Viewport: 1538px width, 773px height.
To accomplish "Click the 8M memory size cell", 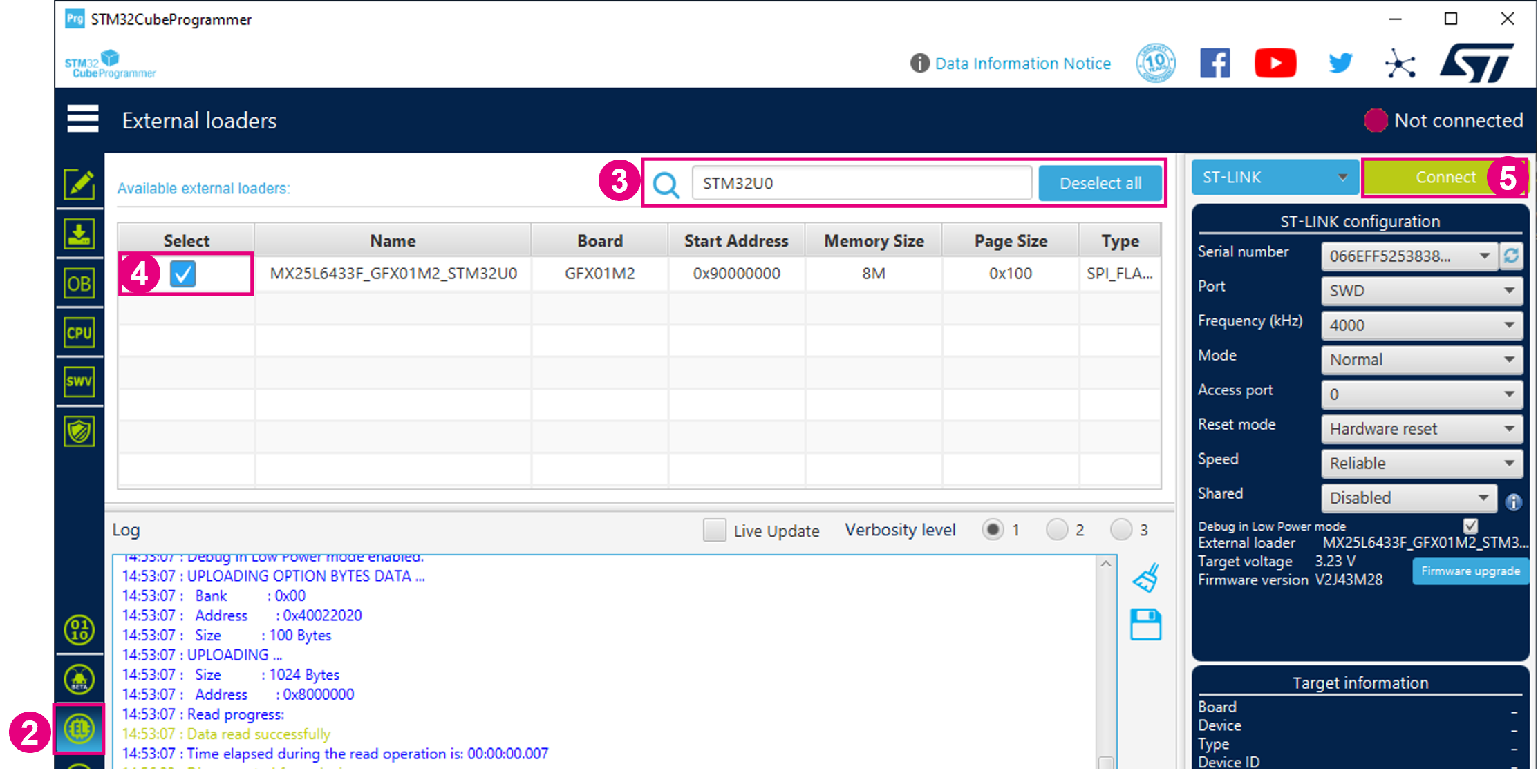I will tap(874, 274).
